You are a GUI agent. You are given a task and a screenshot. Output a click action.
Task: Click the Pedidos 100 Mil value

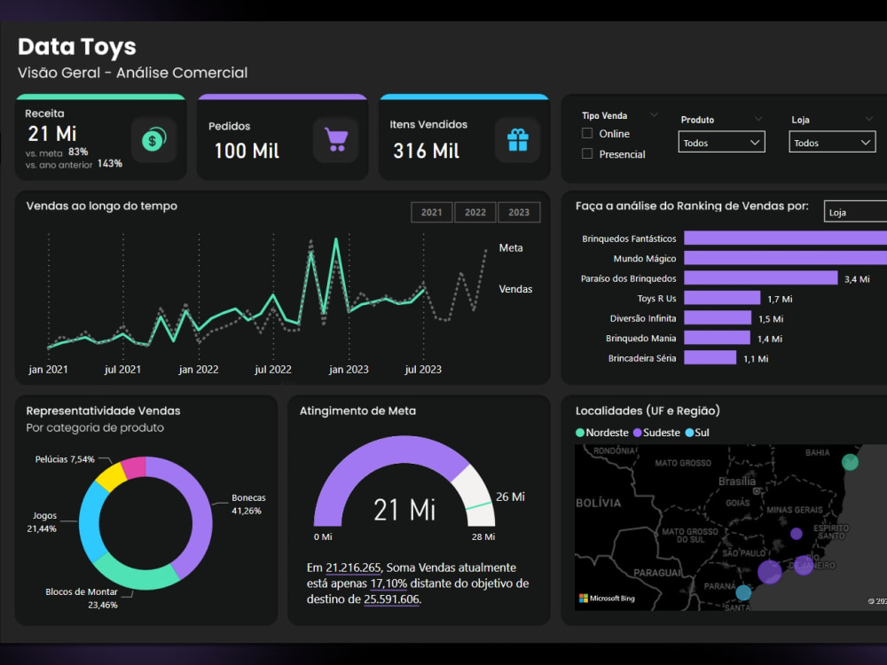(x=247, y=151)
